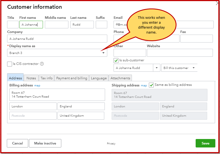Click the billing county field England
This screenshot has height=154, width=220.
coord(81,106)
